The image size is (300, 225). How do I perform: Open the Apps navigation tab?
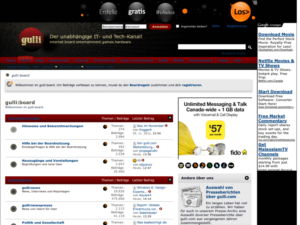pos(237,60)
